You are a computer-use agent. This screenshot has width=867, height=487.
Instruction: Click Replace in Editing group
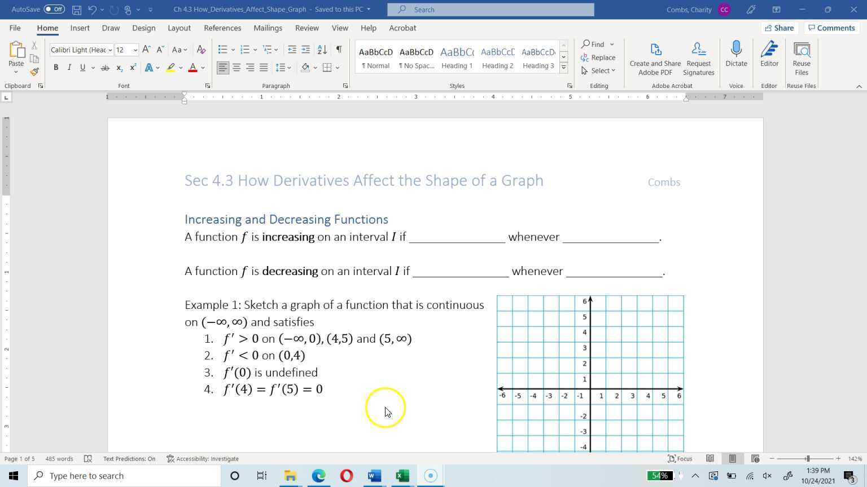pyautogui.click(x=598, y=57)
